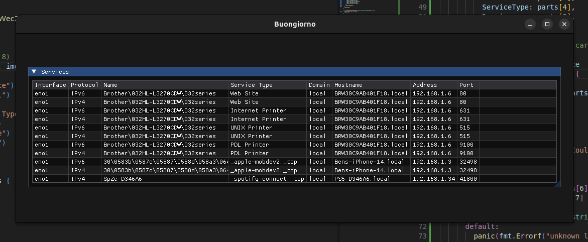The image size is (588, 242).
Task: Click the _spotify-connect._tcp service type cell
Action: coord(267,179)
